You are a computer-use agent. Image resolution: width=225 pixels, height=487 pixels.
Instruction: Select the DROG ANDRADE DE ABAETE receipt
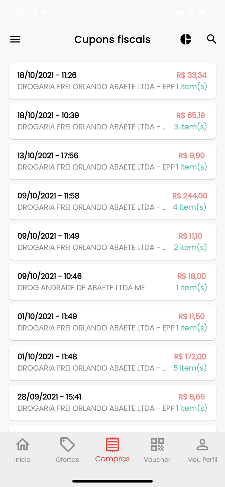tap(112, 282)
